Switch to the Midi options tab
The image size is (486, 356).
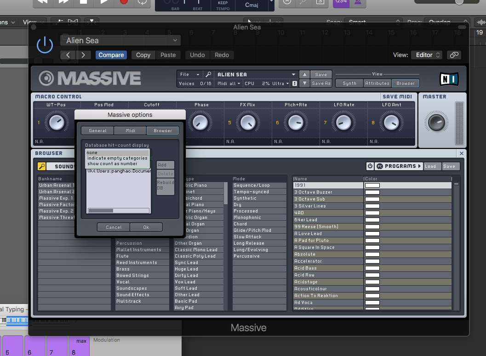coord(130,131)
